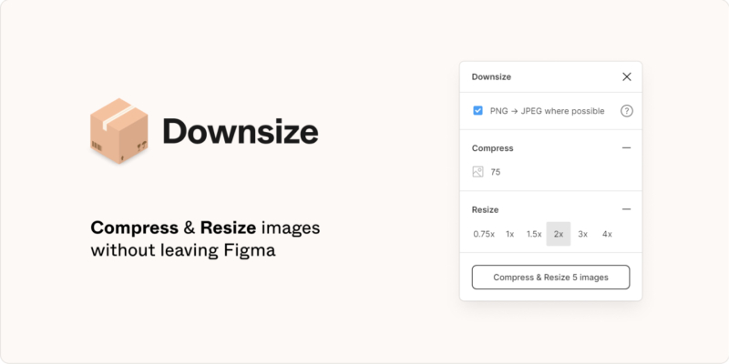Edit the compression quality value 75
Image resolution: width=729 pixels, height=364 pixels.
(x=496, y=172)
